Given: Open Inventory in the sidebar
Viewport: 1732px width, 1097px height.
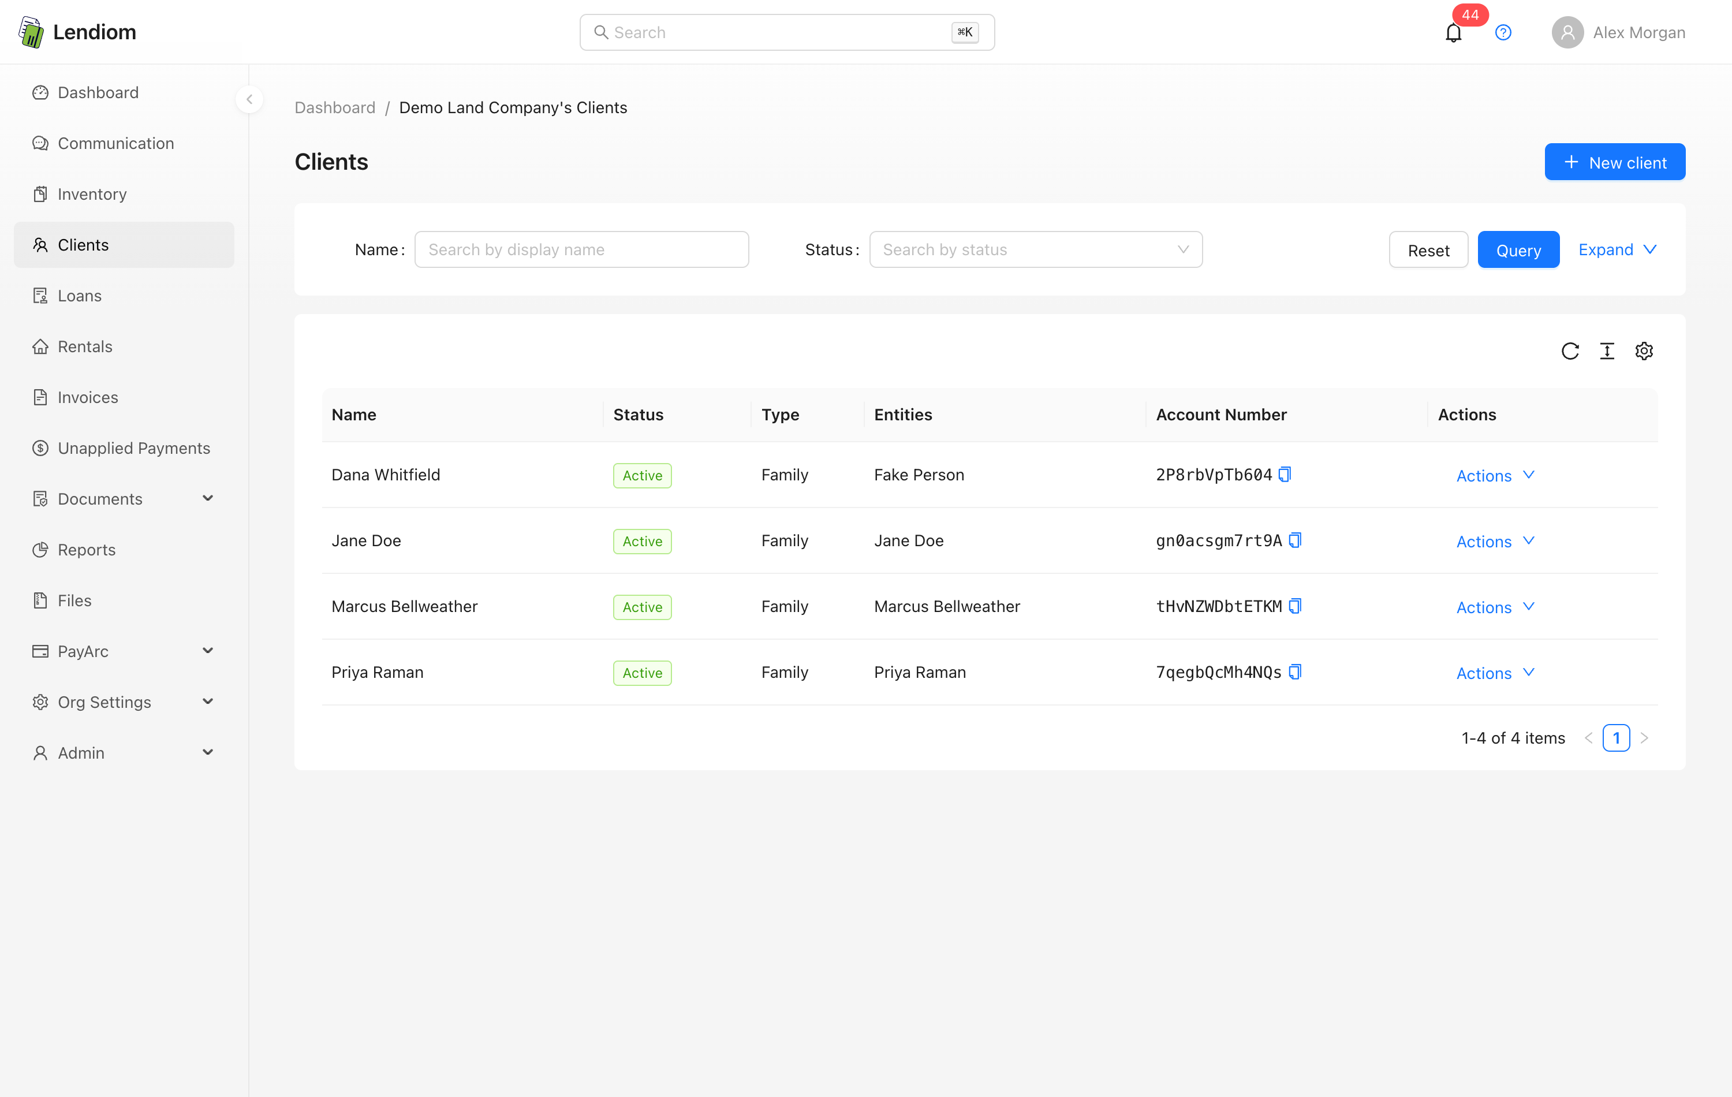Looking at the screenshot, I should pos(124,194).
